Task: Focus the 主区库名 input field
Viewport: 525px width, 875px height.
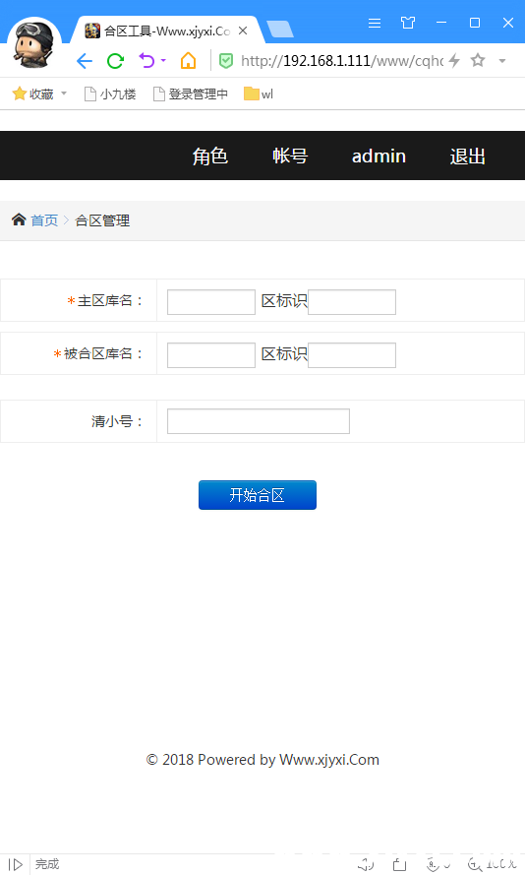Action: (211, 302)
